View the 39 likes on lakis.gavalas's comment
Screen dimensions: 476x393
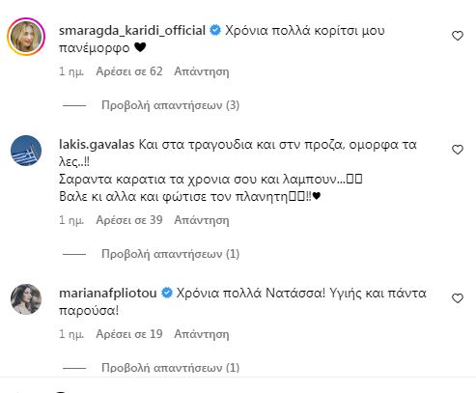129,220
